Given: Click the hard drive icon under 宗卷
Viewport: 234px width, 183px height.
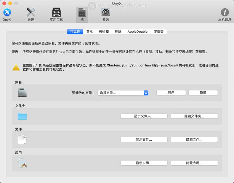Looking at the screenshot, I should pos(22,93).
